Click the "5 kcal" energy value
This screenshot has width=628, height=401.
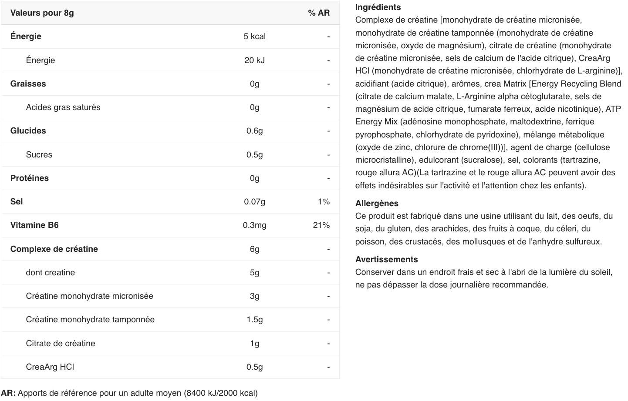click(x=255, y=37)
